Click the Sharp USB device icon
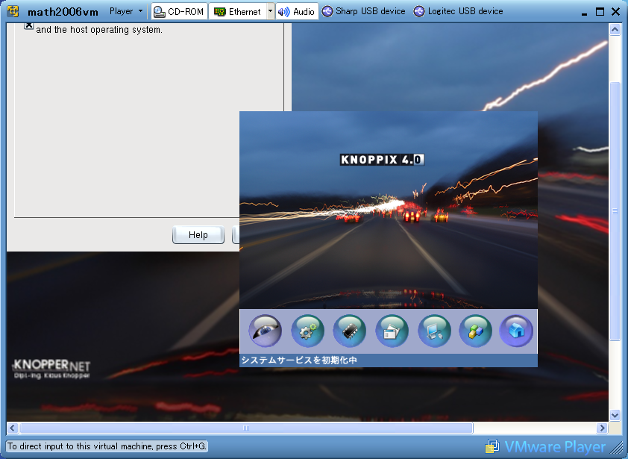Screen dimensions: 628x459 [x=327, y=11]
